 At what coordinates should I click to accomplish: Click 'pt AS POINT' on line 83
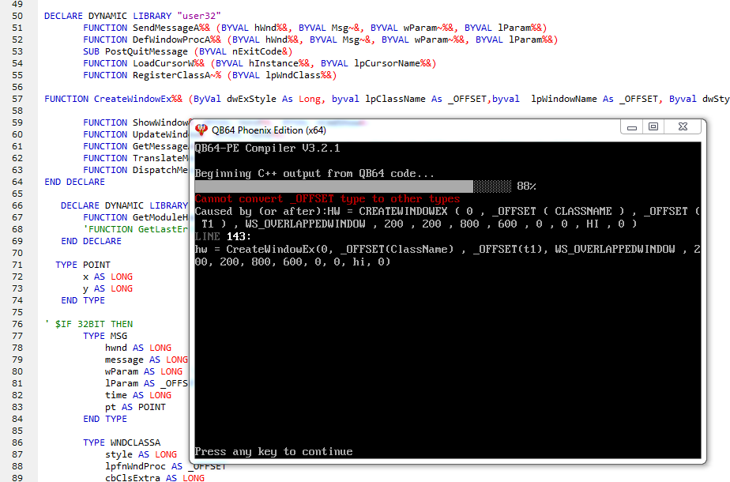coord(135,407)
